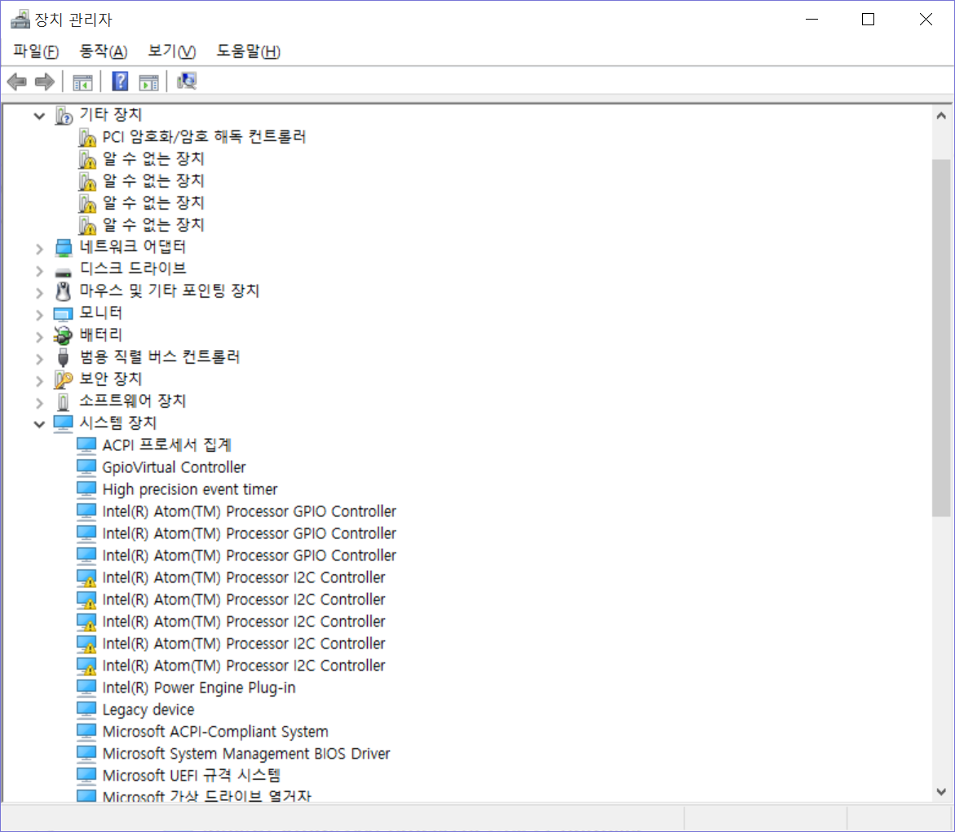Expand the 모니터 category
955x832 pixels.
tap(40, 314)
